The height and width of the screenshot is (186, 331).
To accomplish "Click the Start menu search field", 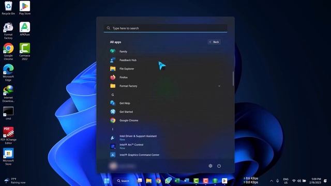I will [165, 28].
